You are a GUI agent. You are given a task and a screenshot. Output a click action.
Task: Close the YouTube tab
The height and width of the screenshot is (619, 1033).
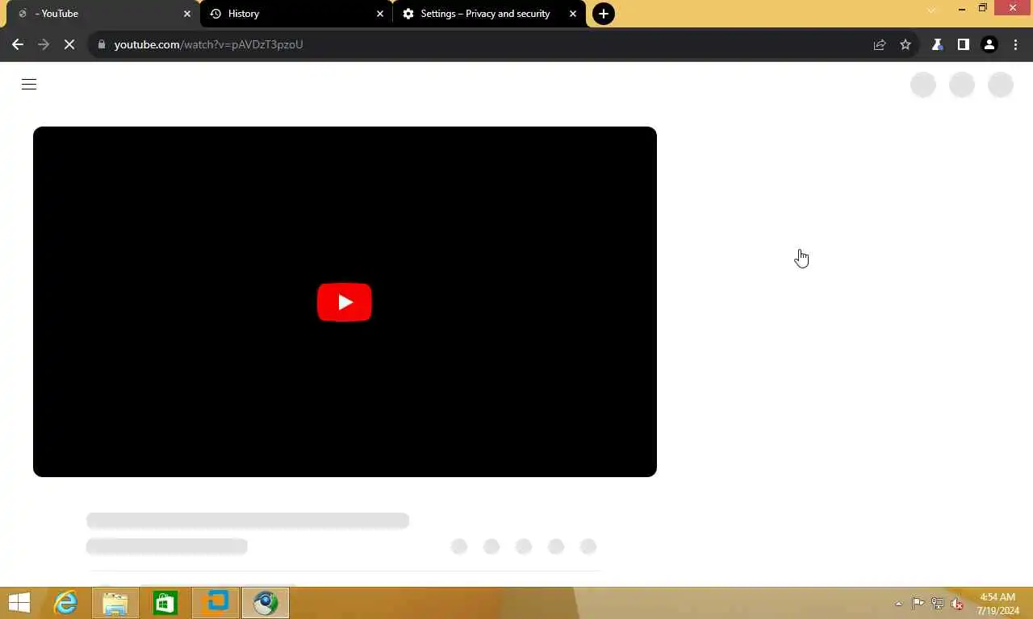[x=187, y=14]
